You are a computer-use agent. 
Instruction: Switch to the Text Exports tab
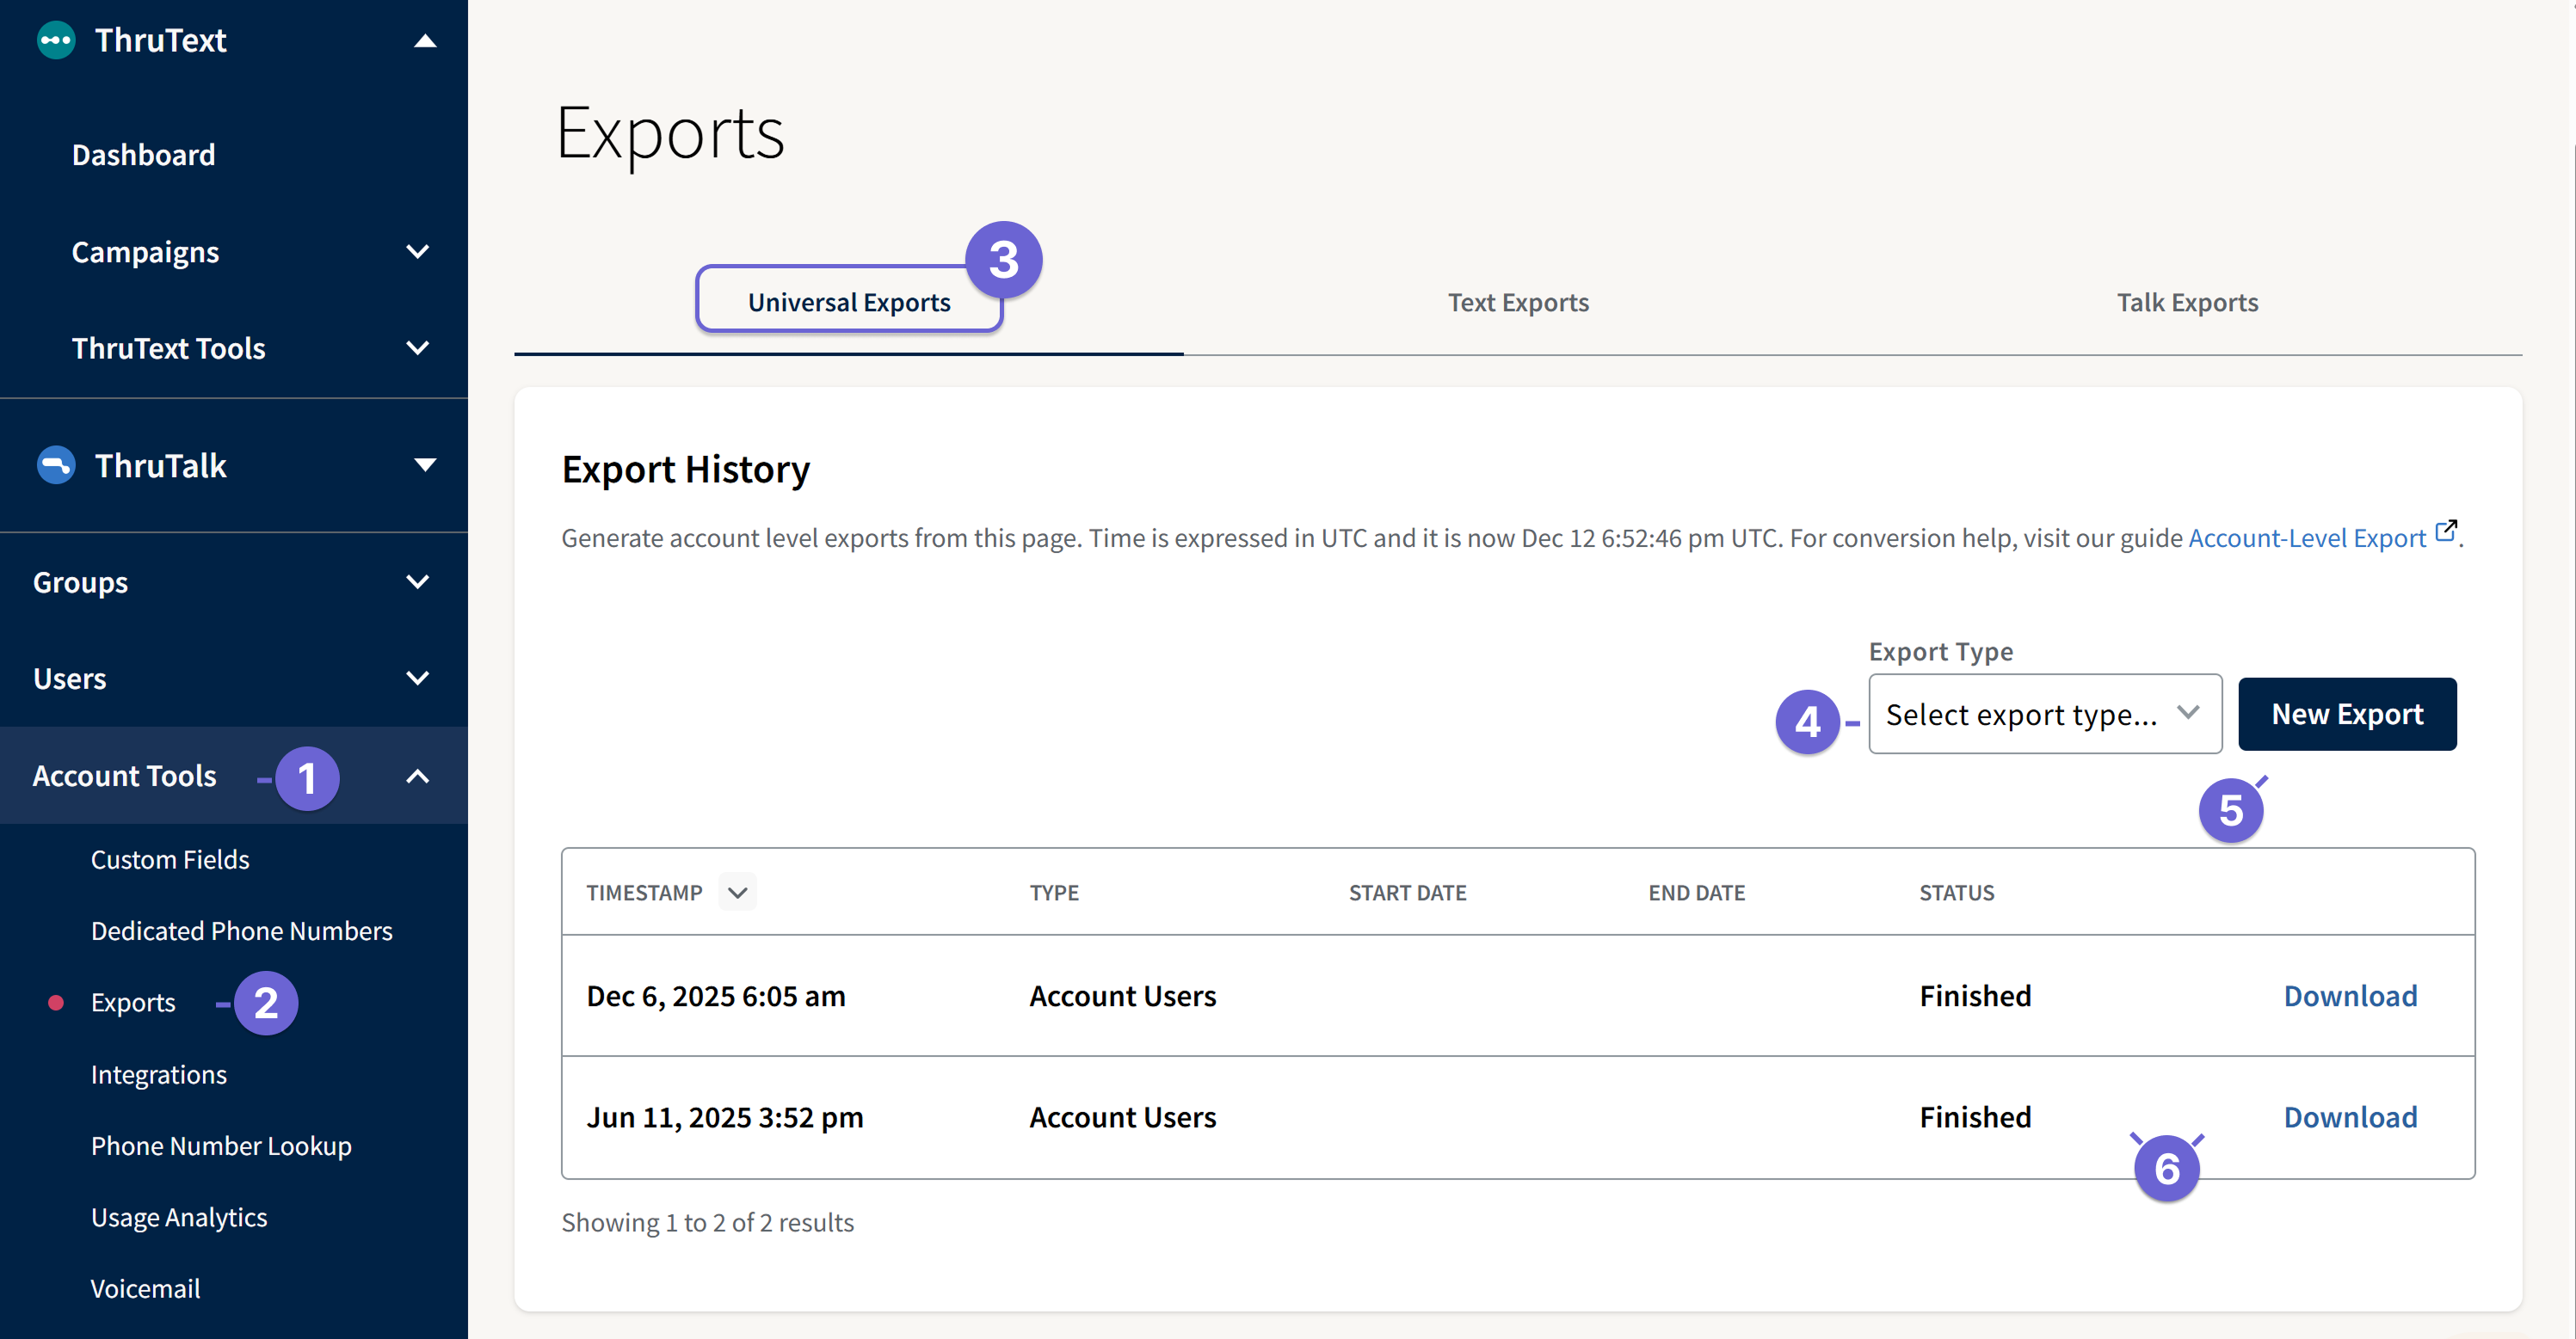click(x=1518, y=302)
